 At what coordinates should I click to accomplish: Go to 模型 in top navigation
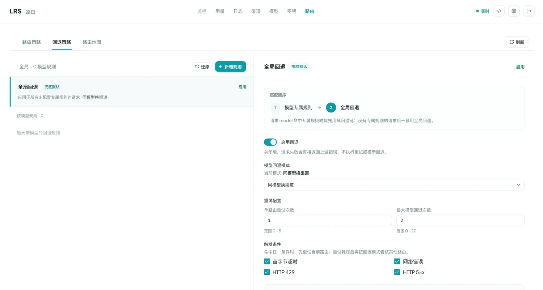coord(274,11)
